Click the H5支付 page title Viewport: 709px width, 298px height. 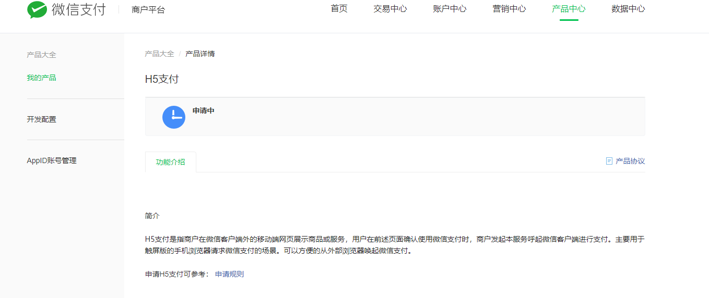162,79
